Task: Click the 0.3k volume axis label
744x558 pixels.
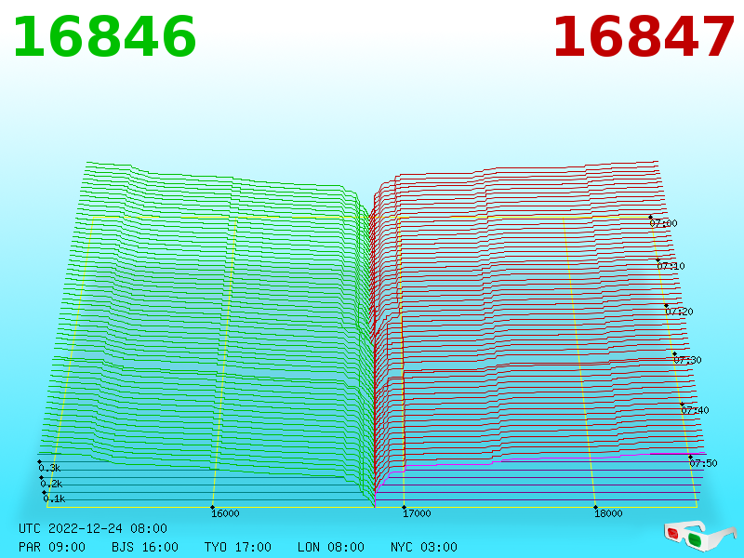Action: [49, 468]
